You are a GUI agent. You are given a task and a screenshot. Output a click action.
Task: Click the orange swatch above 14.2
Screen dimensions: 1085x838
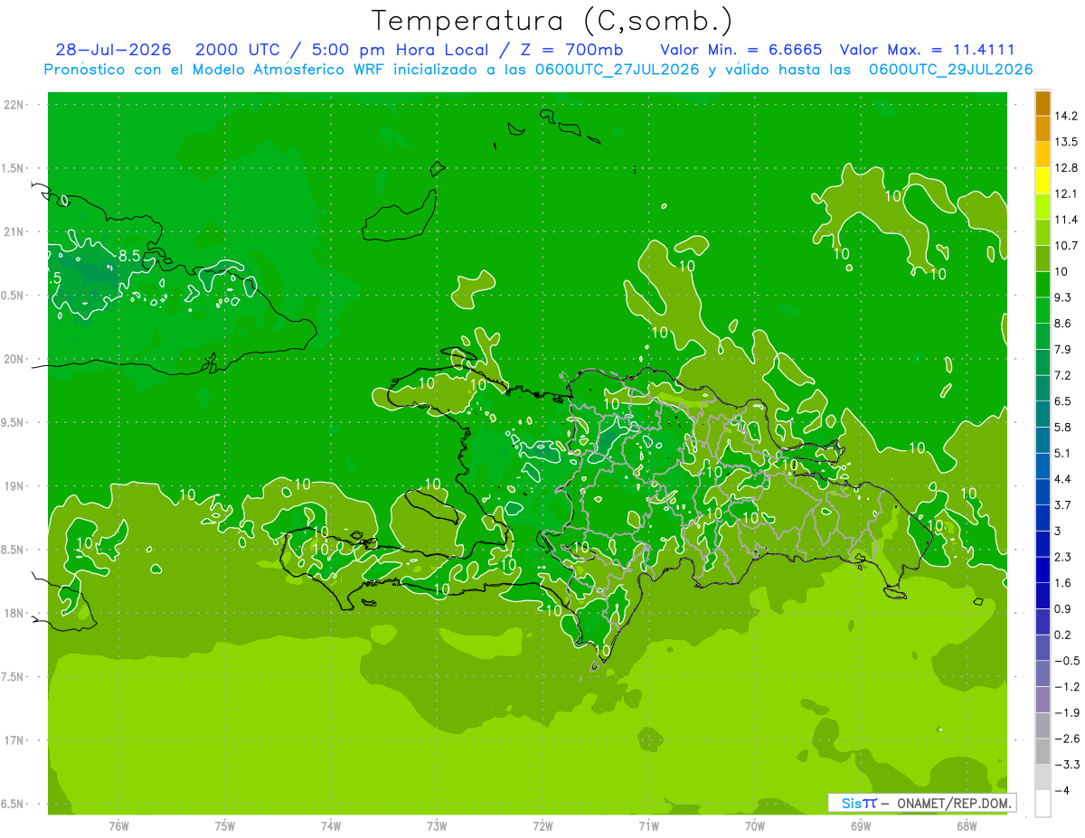tap(1043, 103)
